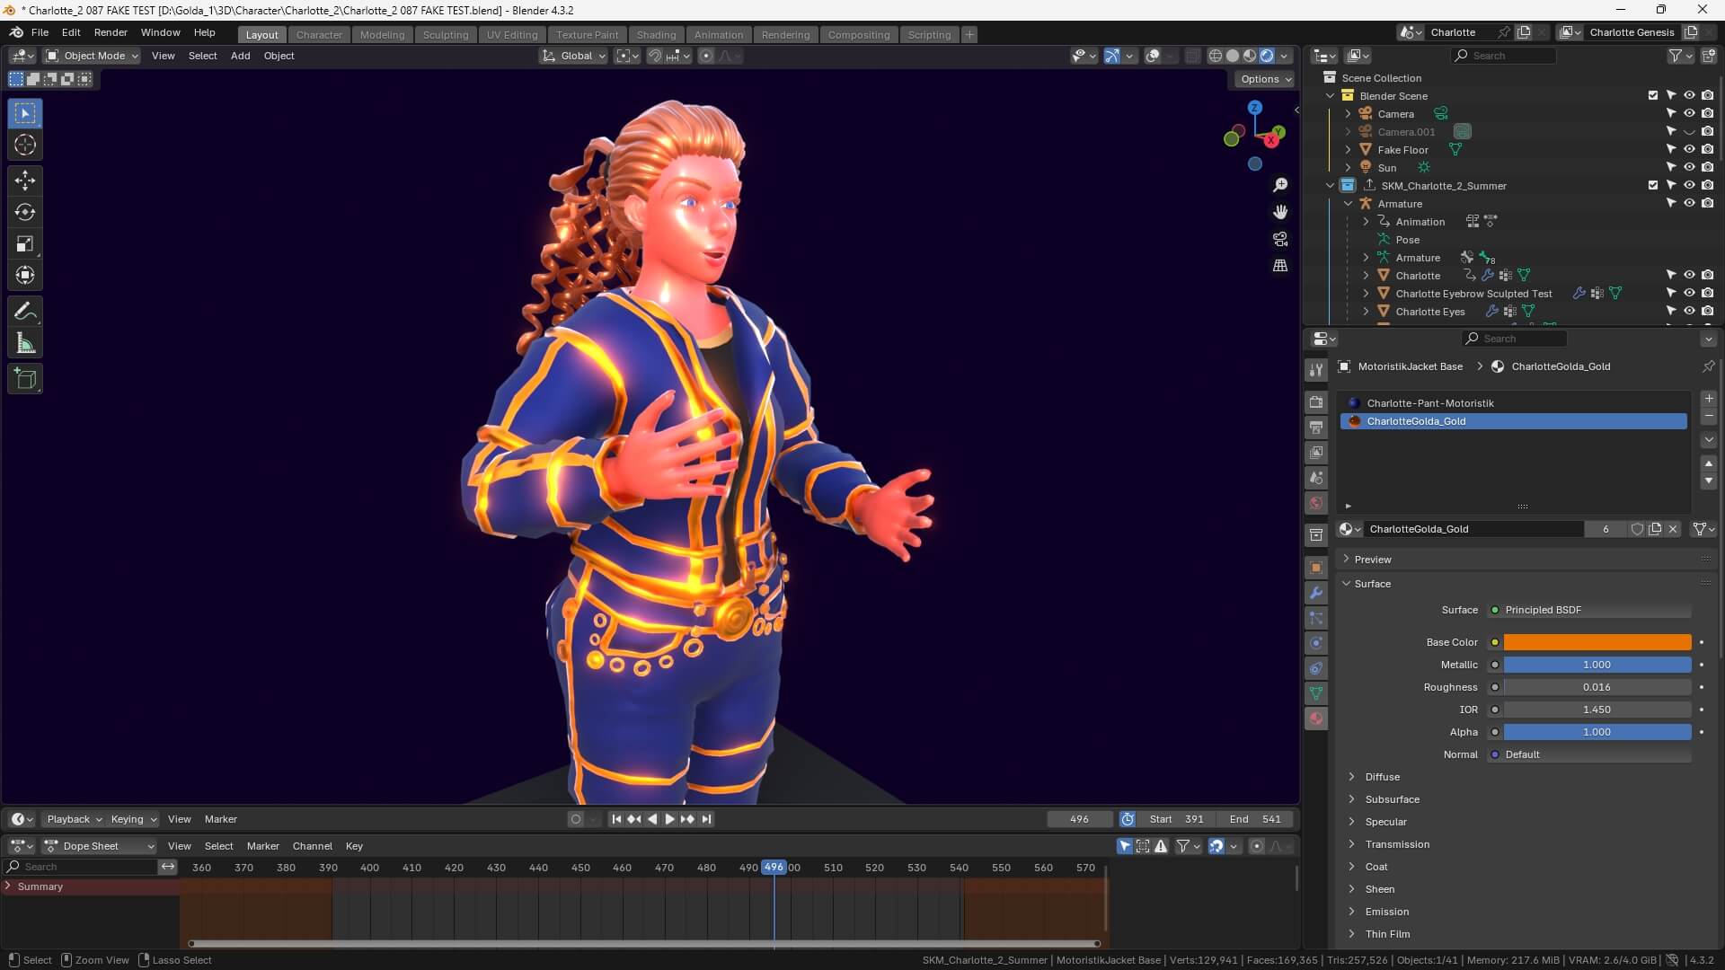Open the MotoristikJacket Base breadcrumb
Viewport: 1725px width, 970px height.
[x=1409, y=366]
